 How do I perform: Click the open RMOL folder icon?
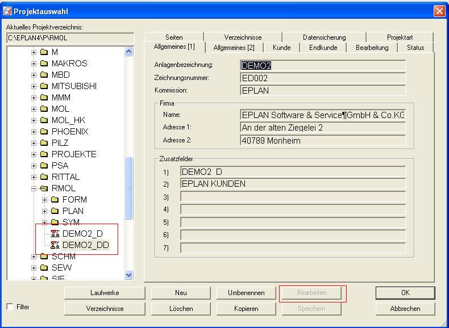[44, 188]
